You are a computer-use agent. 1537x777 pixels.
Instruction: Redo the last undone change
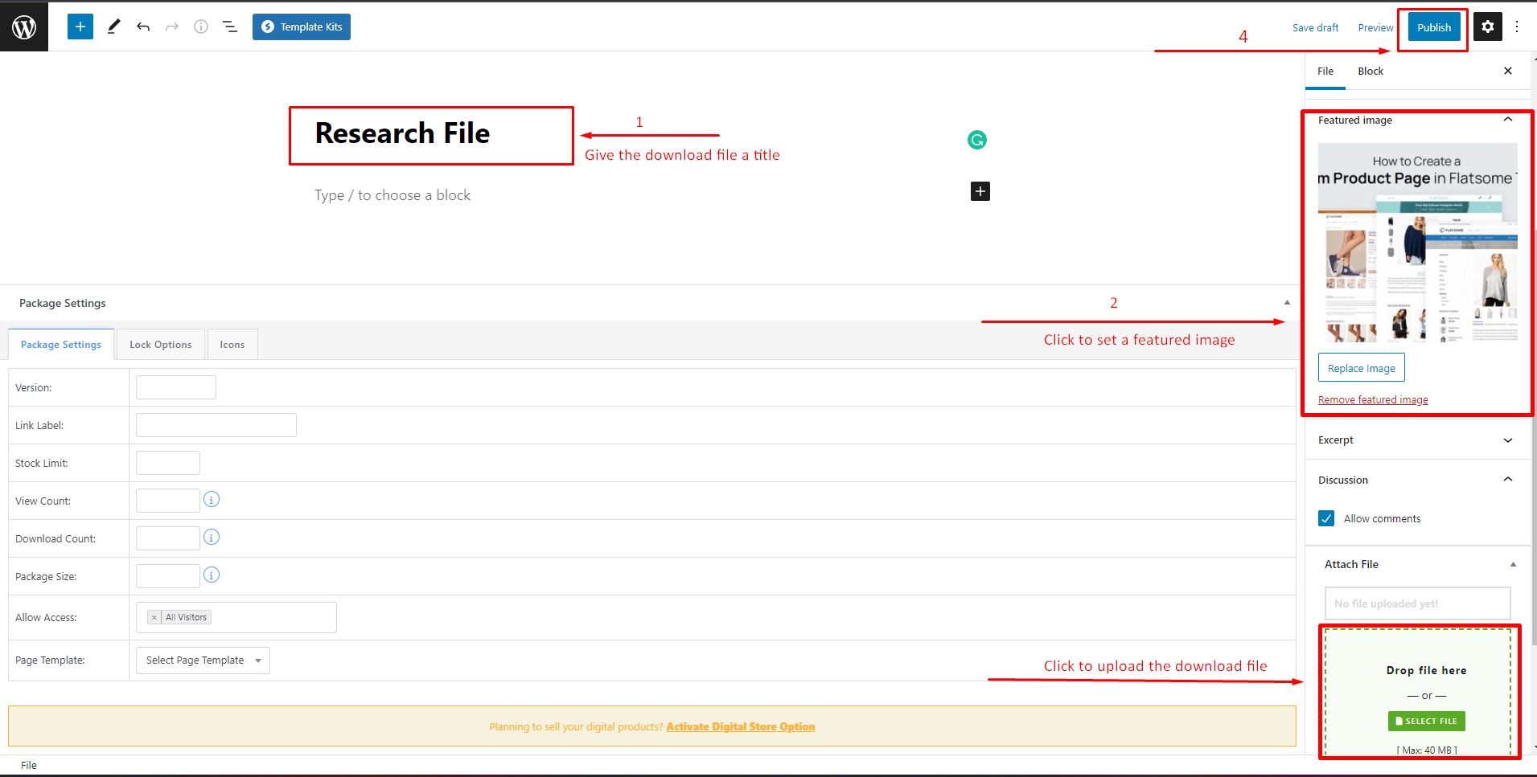[x=172, y=27]
